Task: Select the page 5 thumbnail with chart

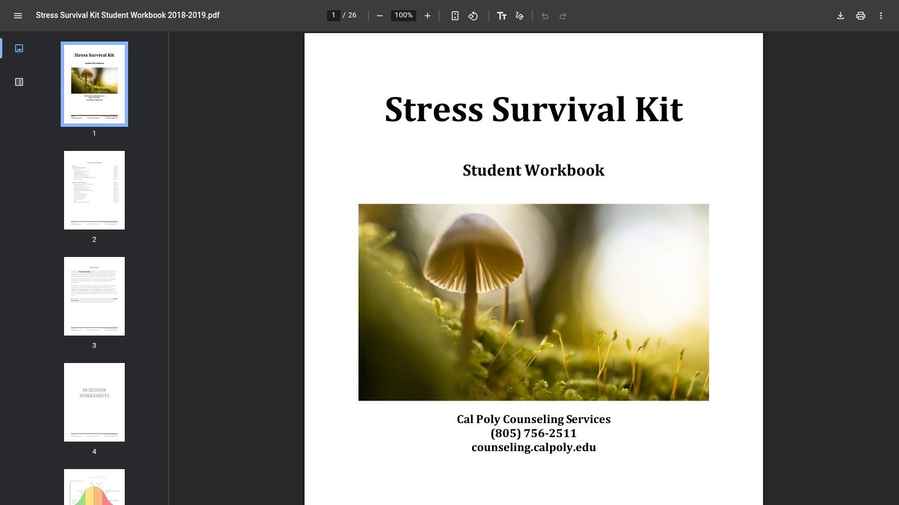Action: pos(94,487)
